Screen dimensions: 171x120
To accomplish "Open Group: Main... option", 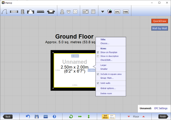I will pos(107,78).
